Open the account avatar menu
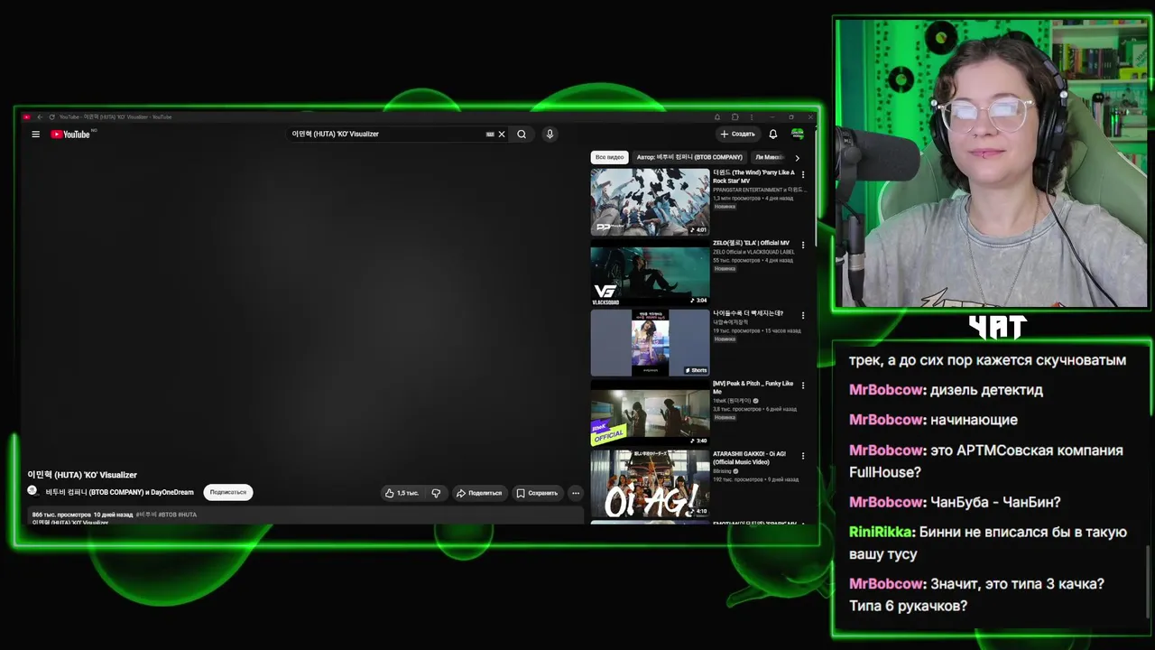Viewport: 1155px width, 650px height. (x=798, y=135)
